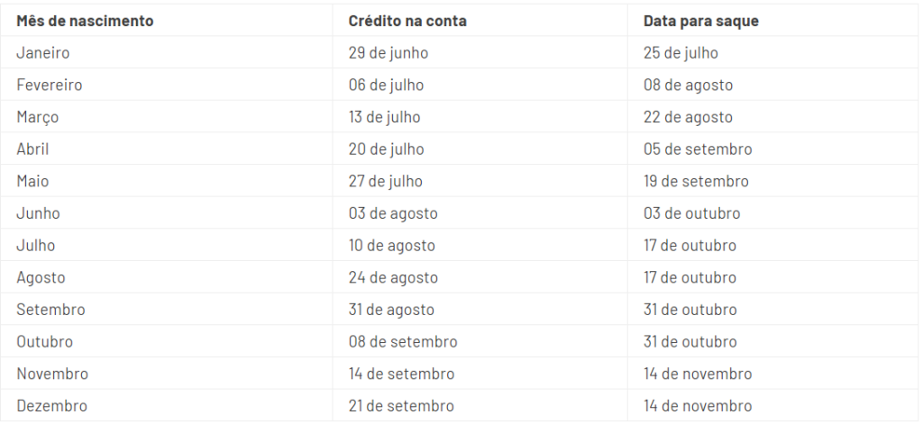Click the "25 de julho" withdrawal date
Viewport: 923px width, 424px height.
(x=681, y=53)
